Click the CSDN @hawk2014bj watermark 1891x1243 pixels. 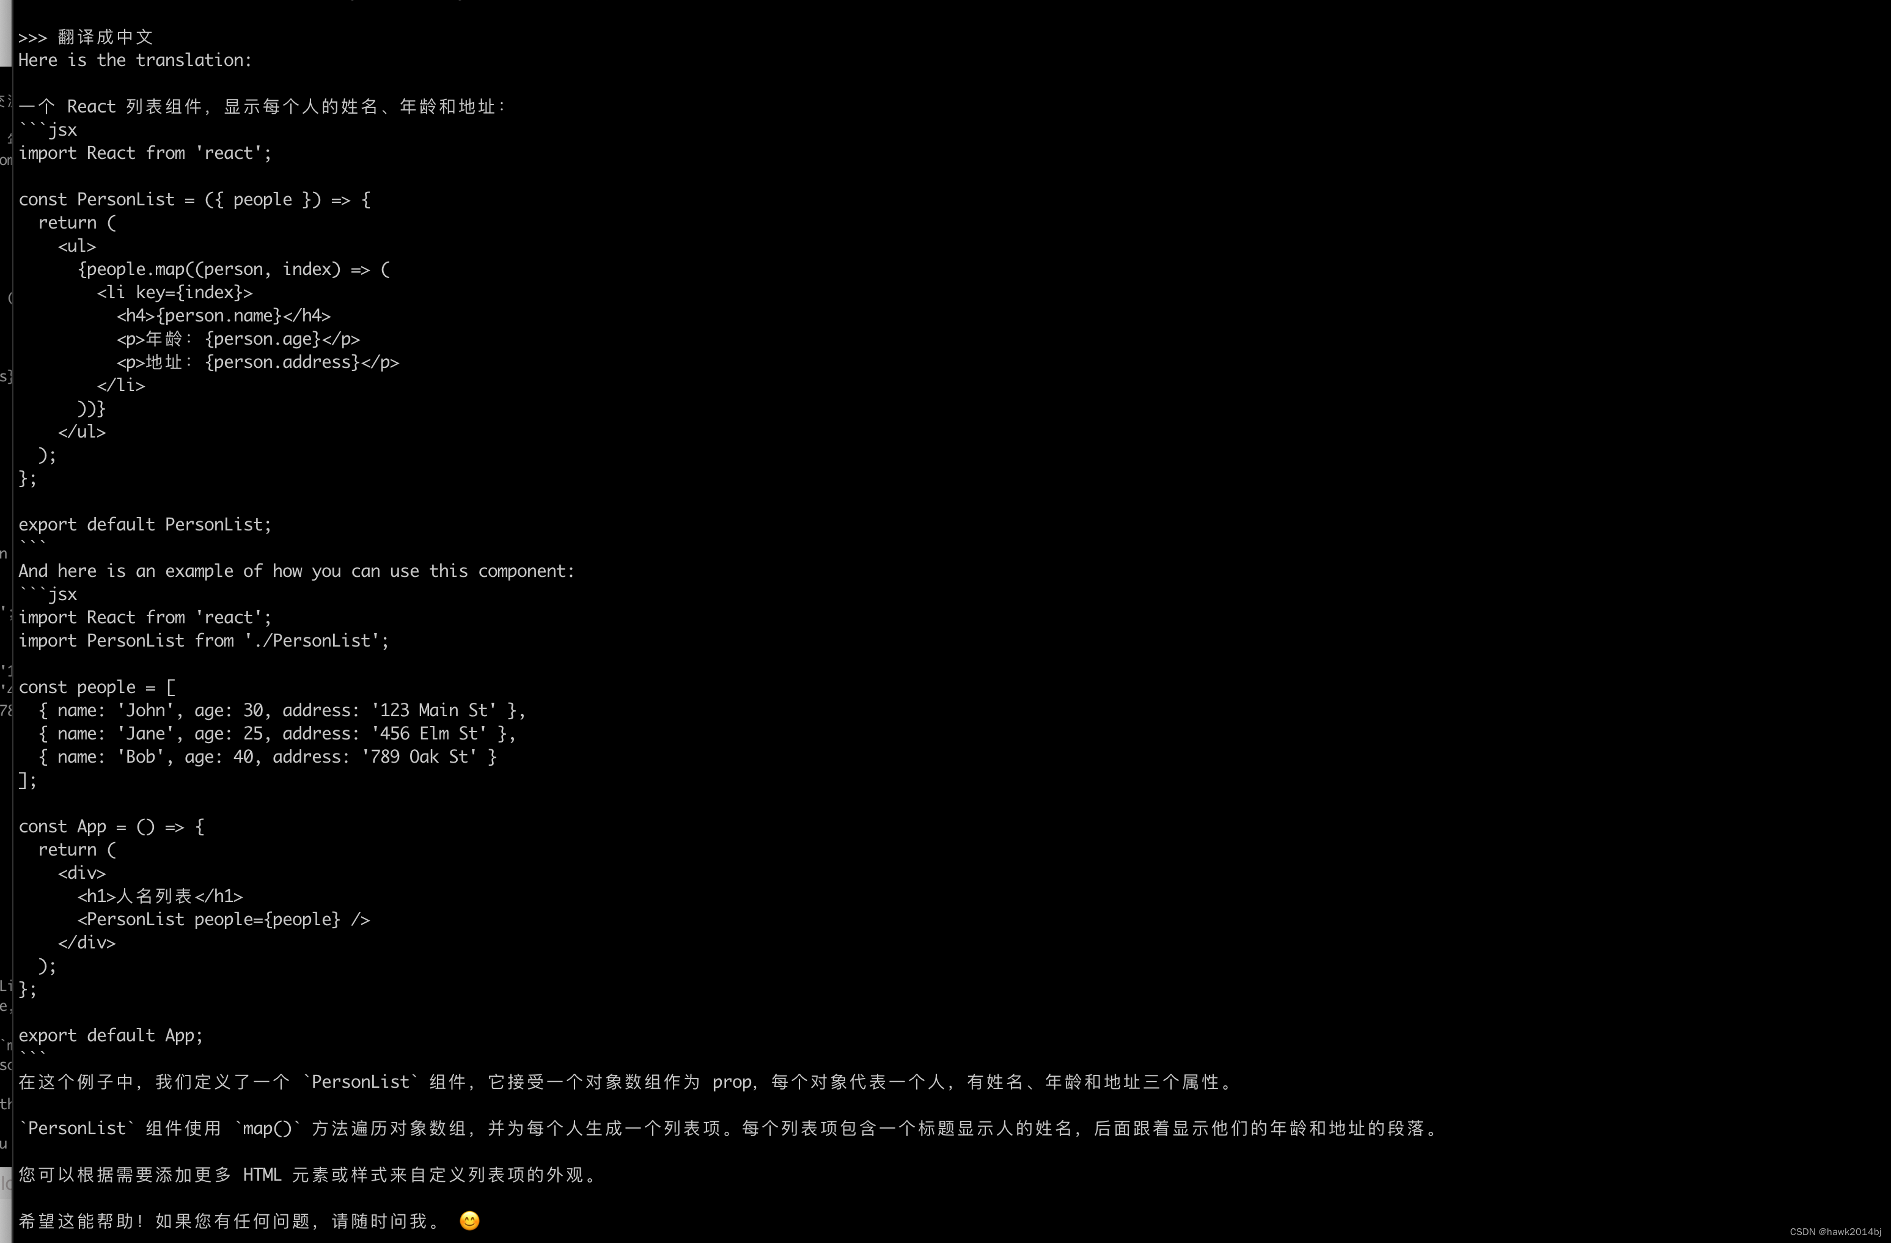1835,1232
